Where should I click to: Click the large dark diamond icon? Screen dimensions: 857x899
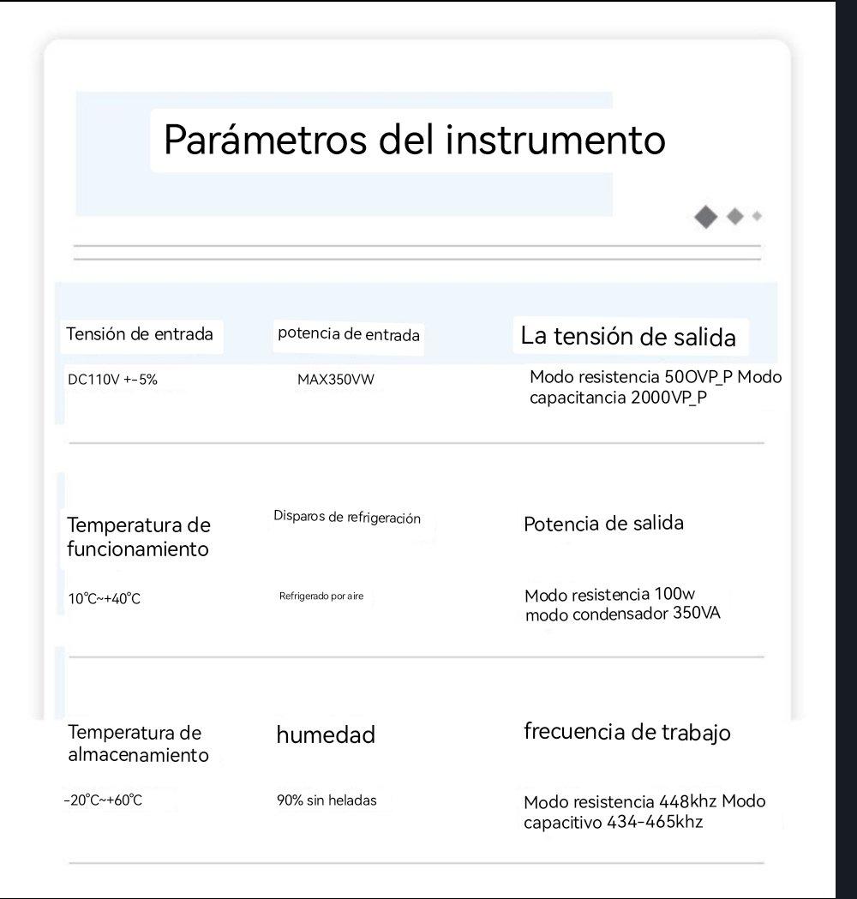705,217
